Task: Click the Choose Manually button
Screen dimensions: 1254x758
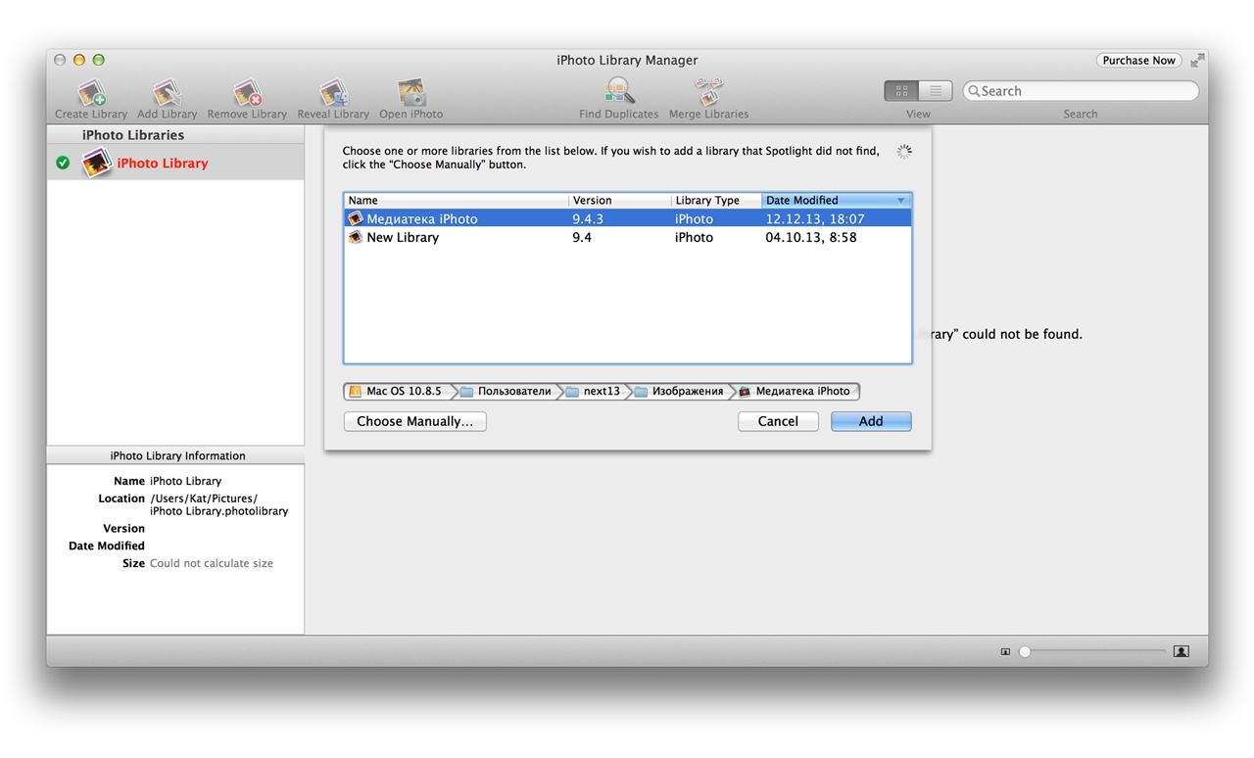Action: tap(414, 421)
